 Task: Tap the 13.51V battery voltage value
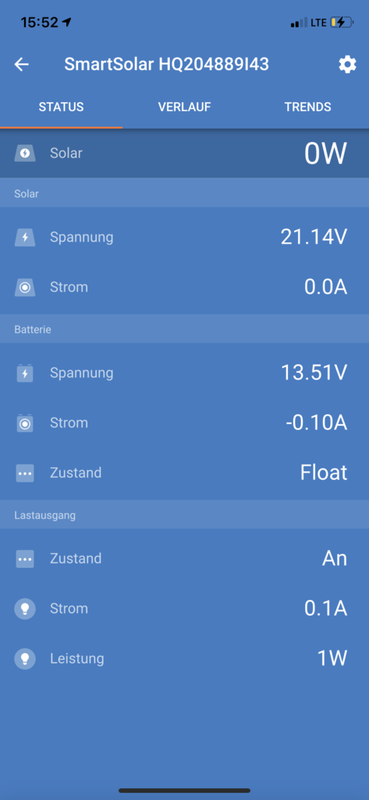[x=314, y=373]
